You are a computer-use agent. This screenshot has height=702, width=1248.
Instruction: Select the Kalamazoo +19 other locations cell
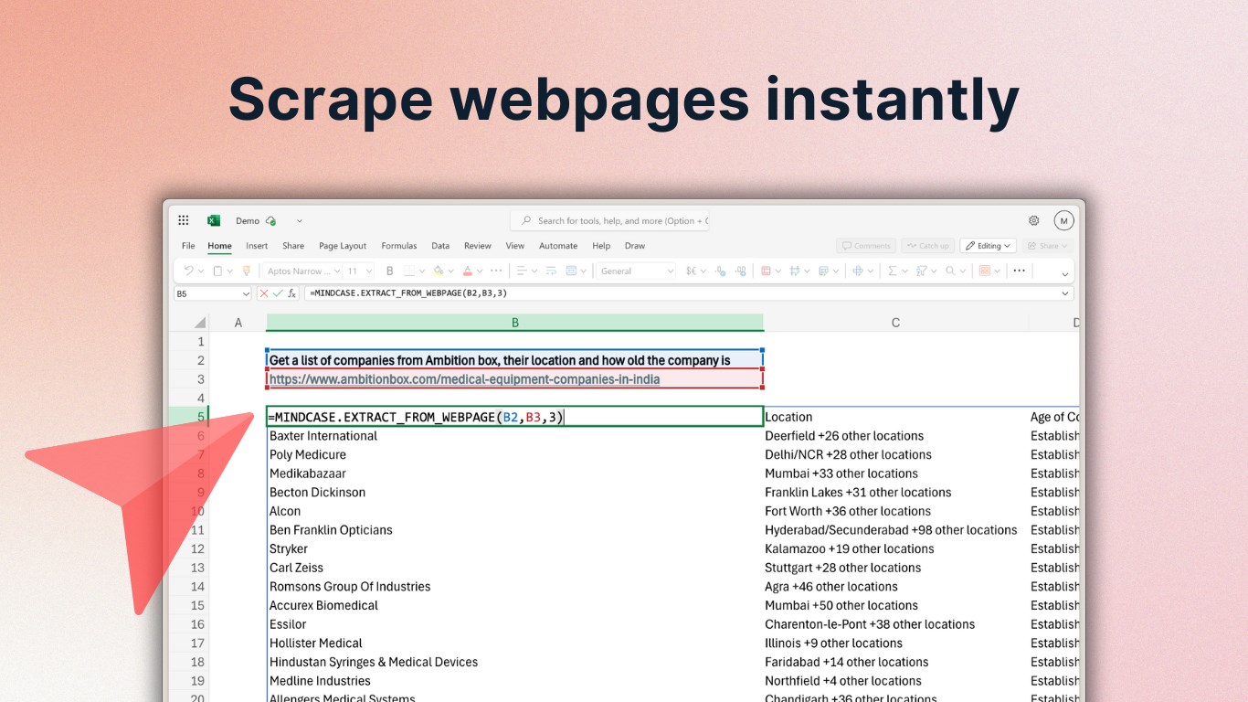click(895, 548)
